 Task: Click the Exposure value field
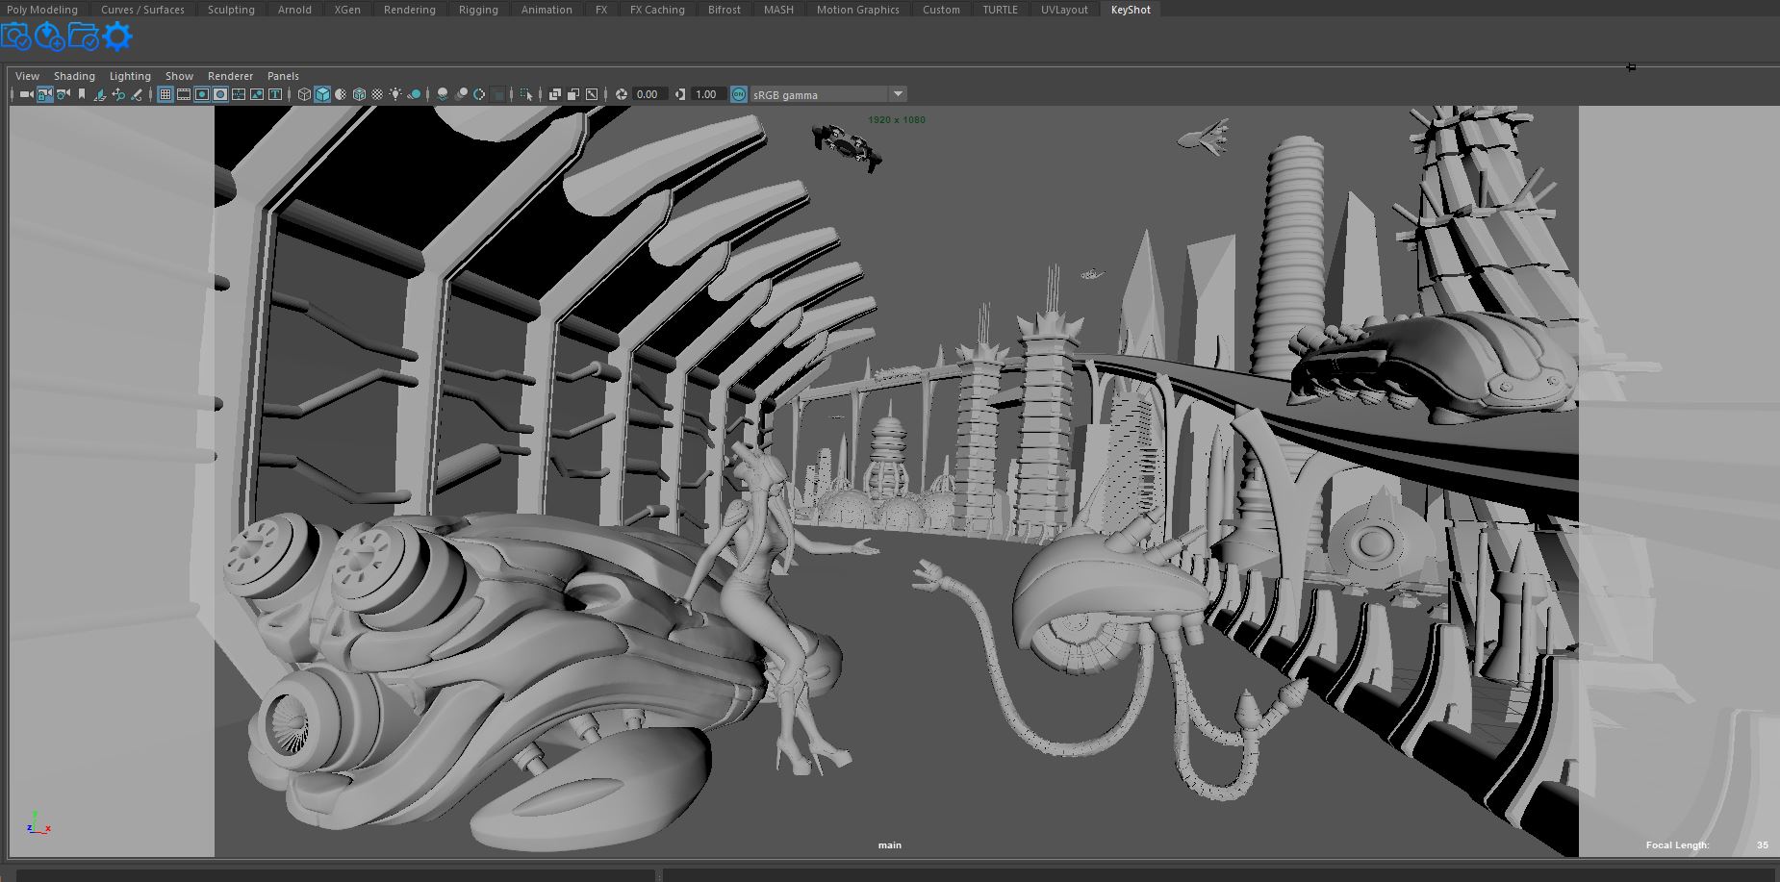pyautogui.click(x=648, y=94)
